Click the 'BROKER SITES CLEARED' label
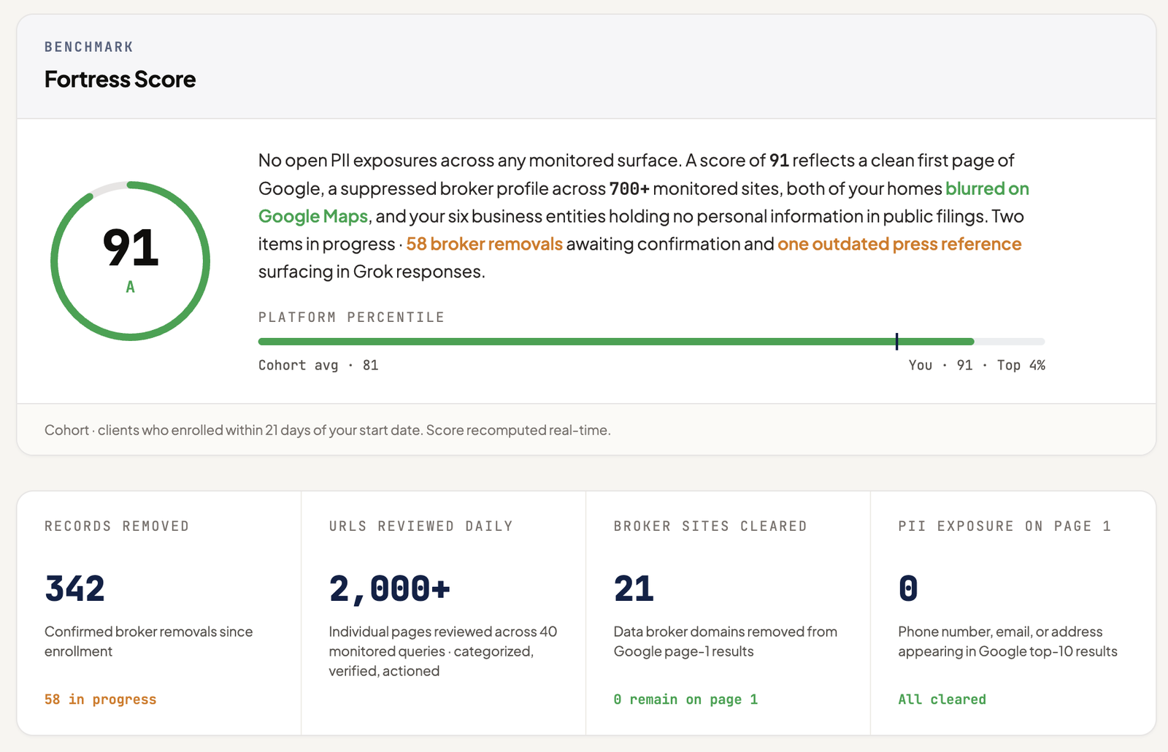 click(710, 526)
